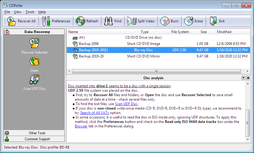The width and height of the screenshot is (254, 153).
Task: Click the 'UDF 2.50' file system cell
Action: [179, 50]
